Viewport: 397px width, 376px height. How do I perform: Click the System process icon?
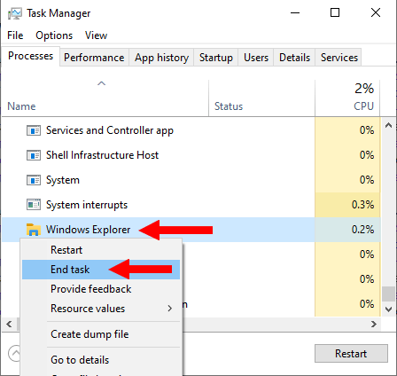coord(34,180)
